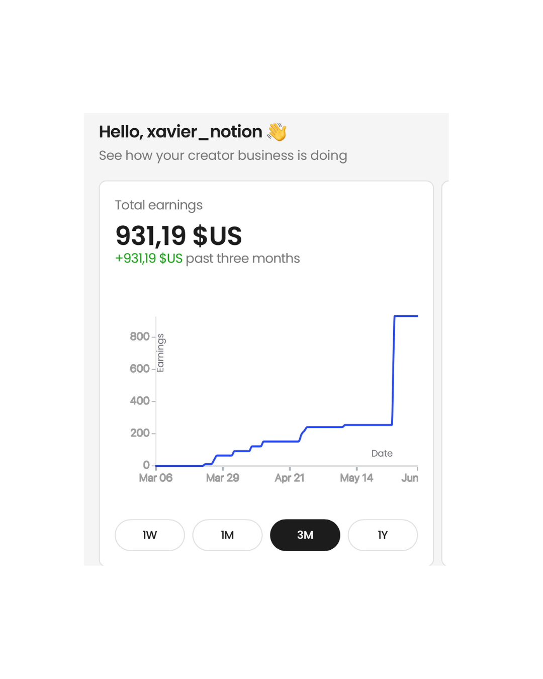543x679 pixels.
Task: Click the Earnings axis title
Action: [x=160, y=353]
